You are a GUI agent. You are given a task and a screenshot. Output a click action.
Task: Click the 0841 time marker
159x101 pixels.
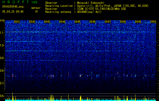(x=17, y=22)
